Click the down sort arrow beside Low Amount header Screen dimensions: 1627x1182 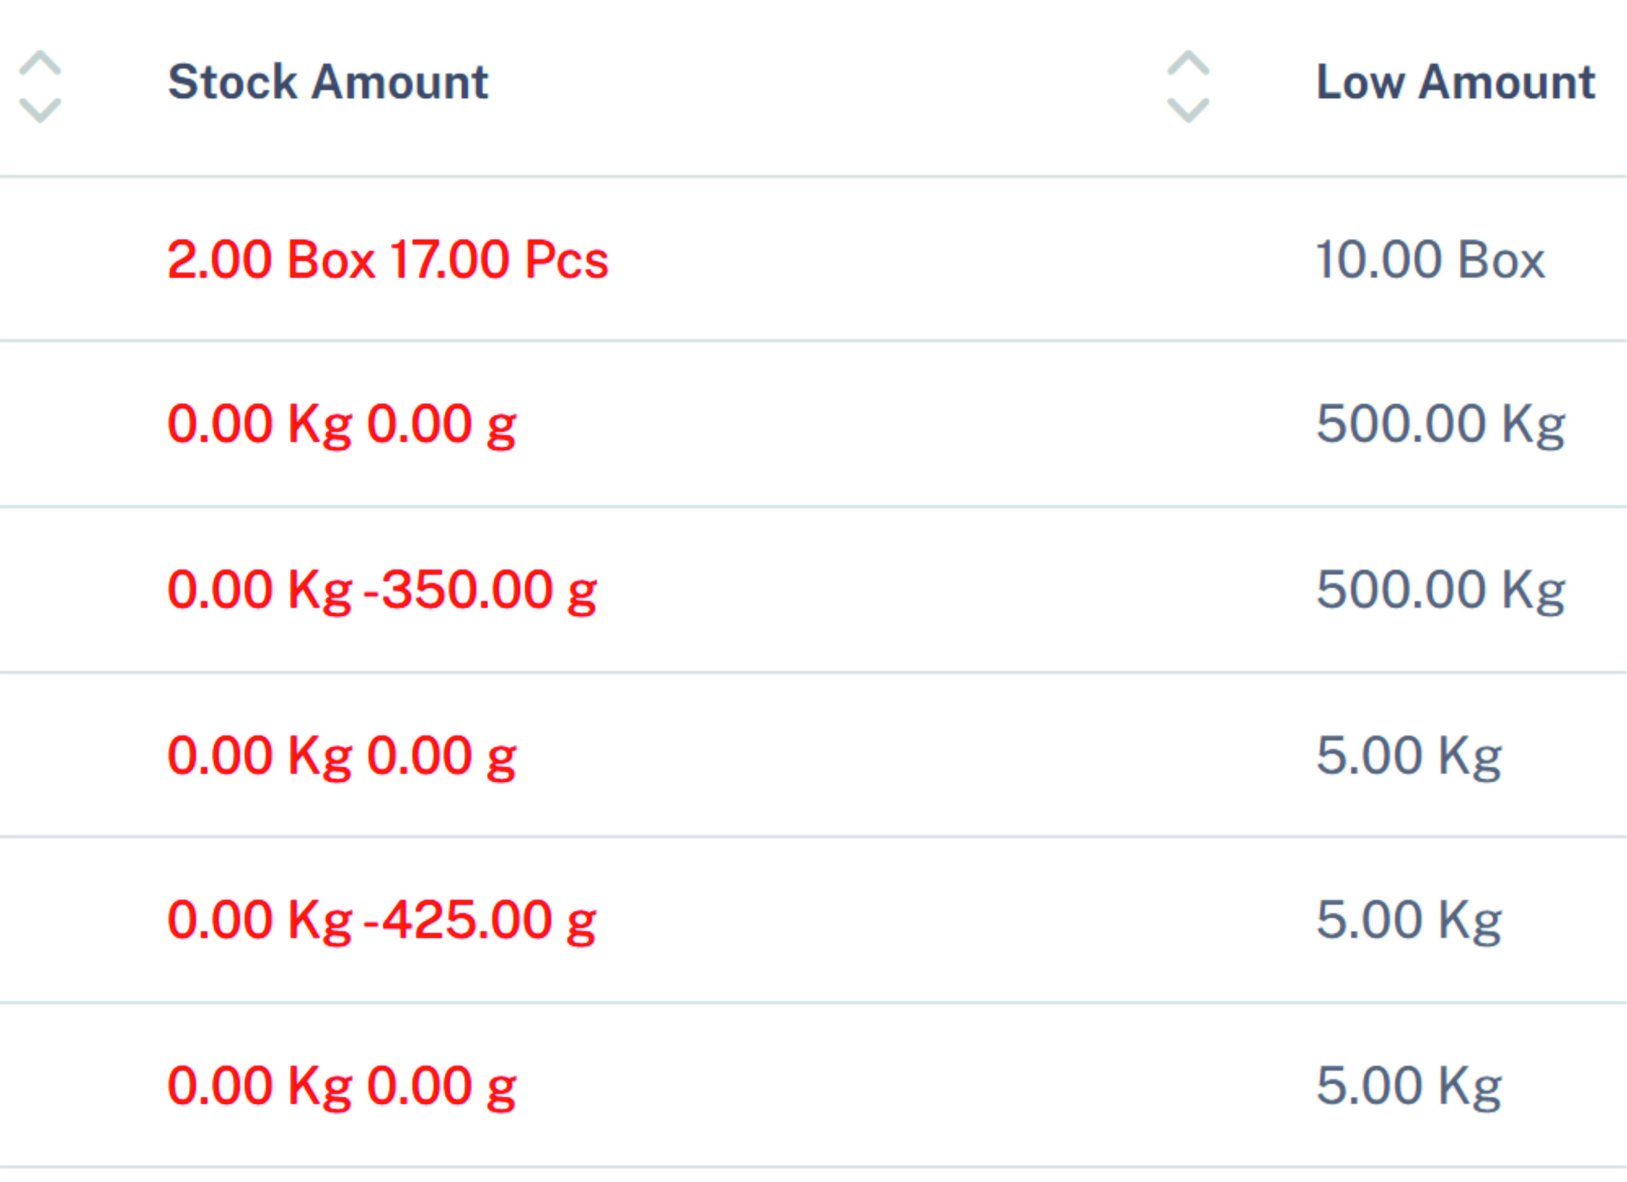pyautogui.click(x=1188, y=110)
